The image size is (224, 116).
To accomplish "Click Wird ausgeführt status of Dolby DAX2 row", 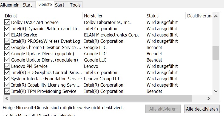I will (162, 22).
